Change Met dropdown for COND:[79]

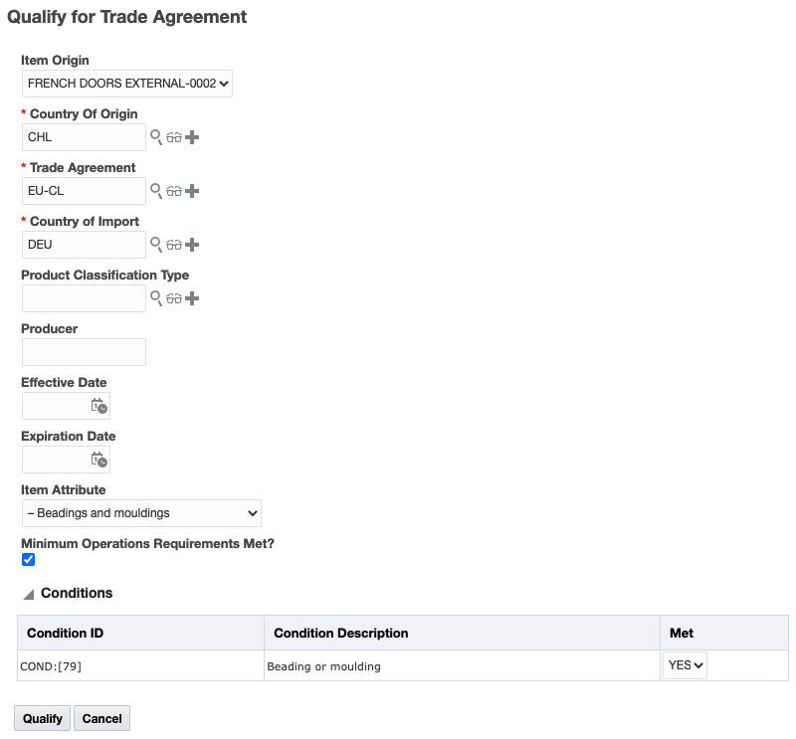685,665
